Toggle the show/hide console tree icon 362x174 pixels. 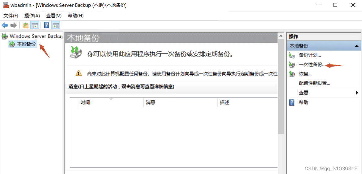[x=35, y=25]
